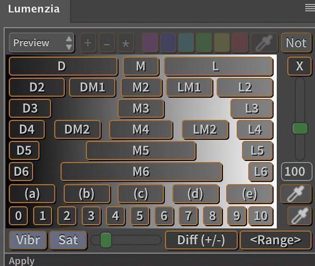Toggle the Vibr vibrance button
315x266 pixels.
(x=28, y=240)
